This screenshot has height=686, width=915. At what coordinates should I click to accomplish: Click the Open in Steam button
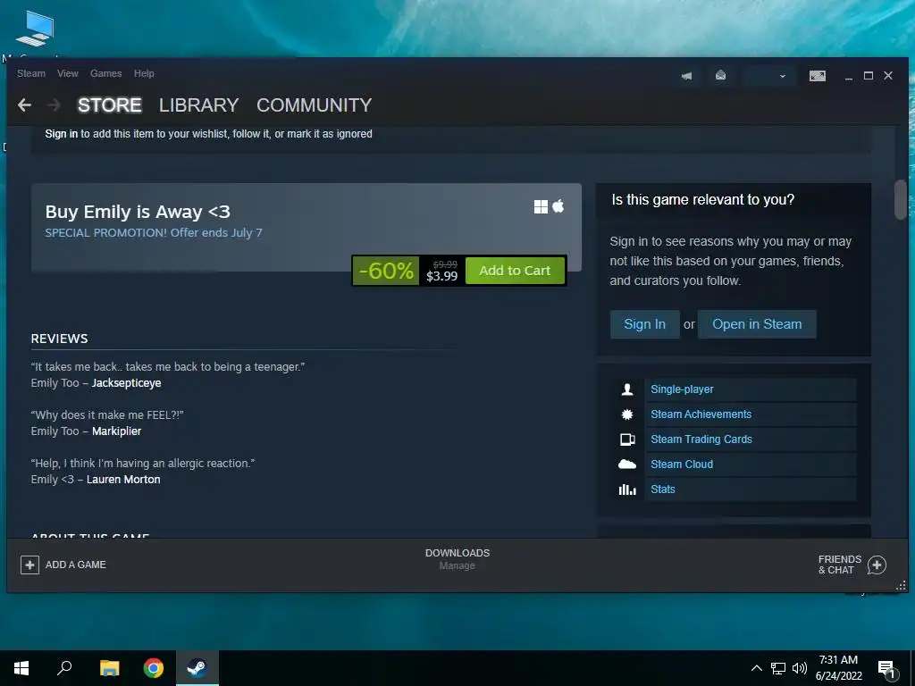coord(757,324)
